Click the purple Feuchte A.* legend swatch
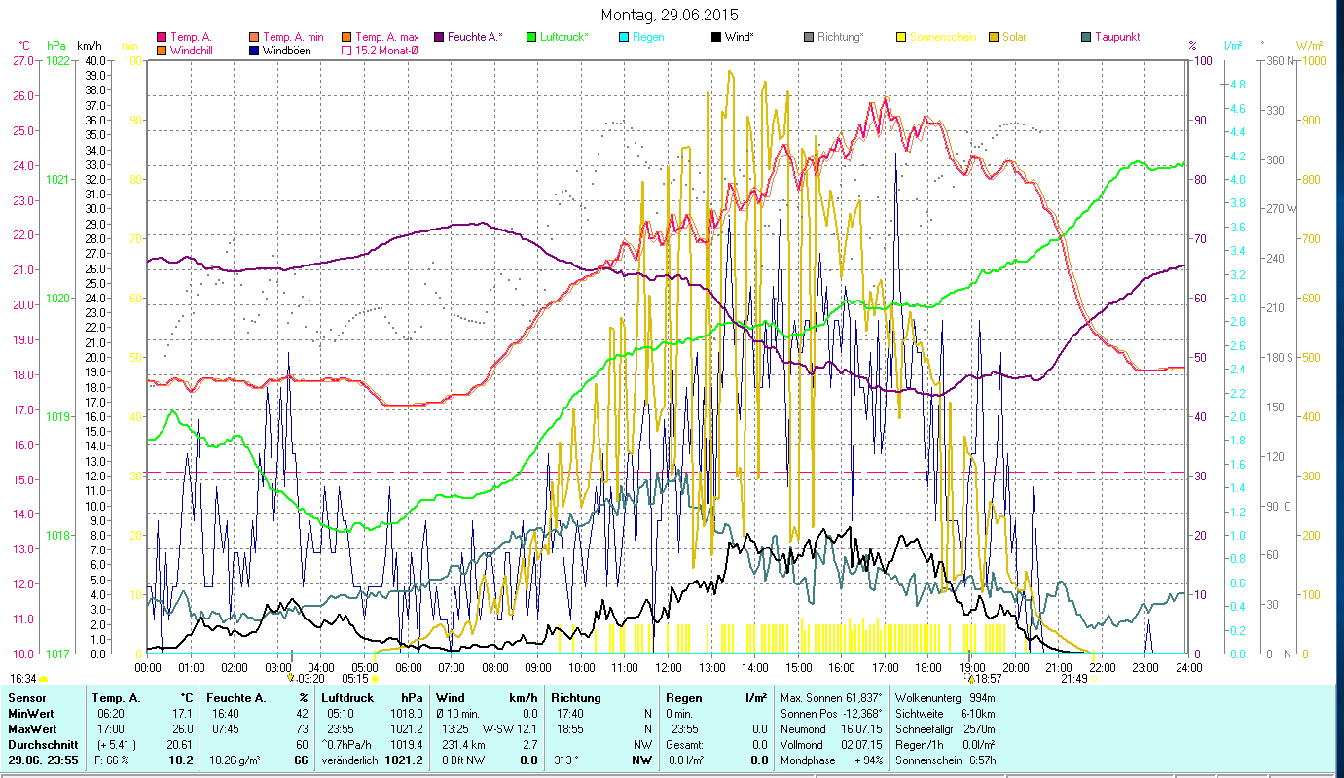Image resolution: width=1344 pixels, height=778 pixels. click(x=439, y=37)
